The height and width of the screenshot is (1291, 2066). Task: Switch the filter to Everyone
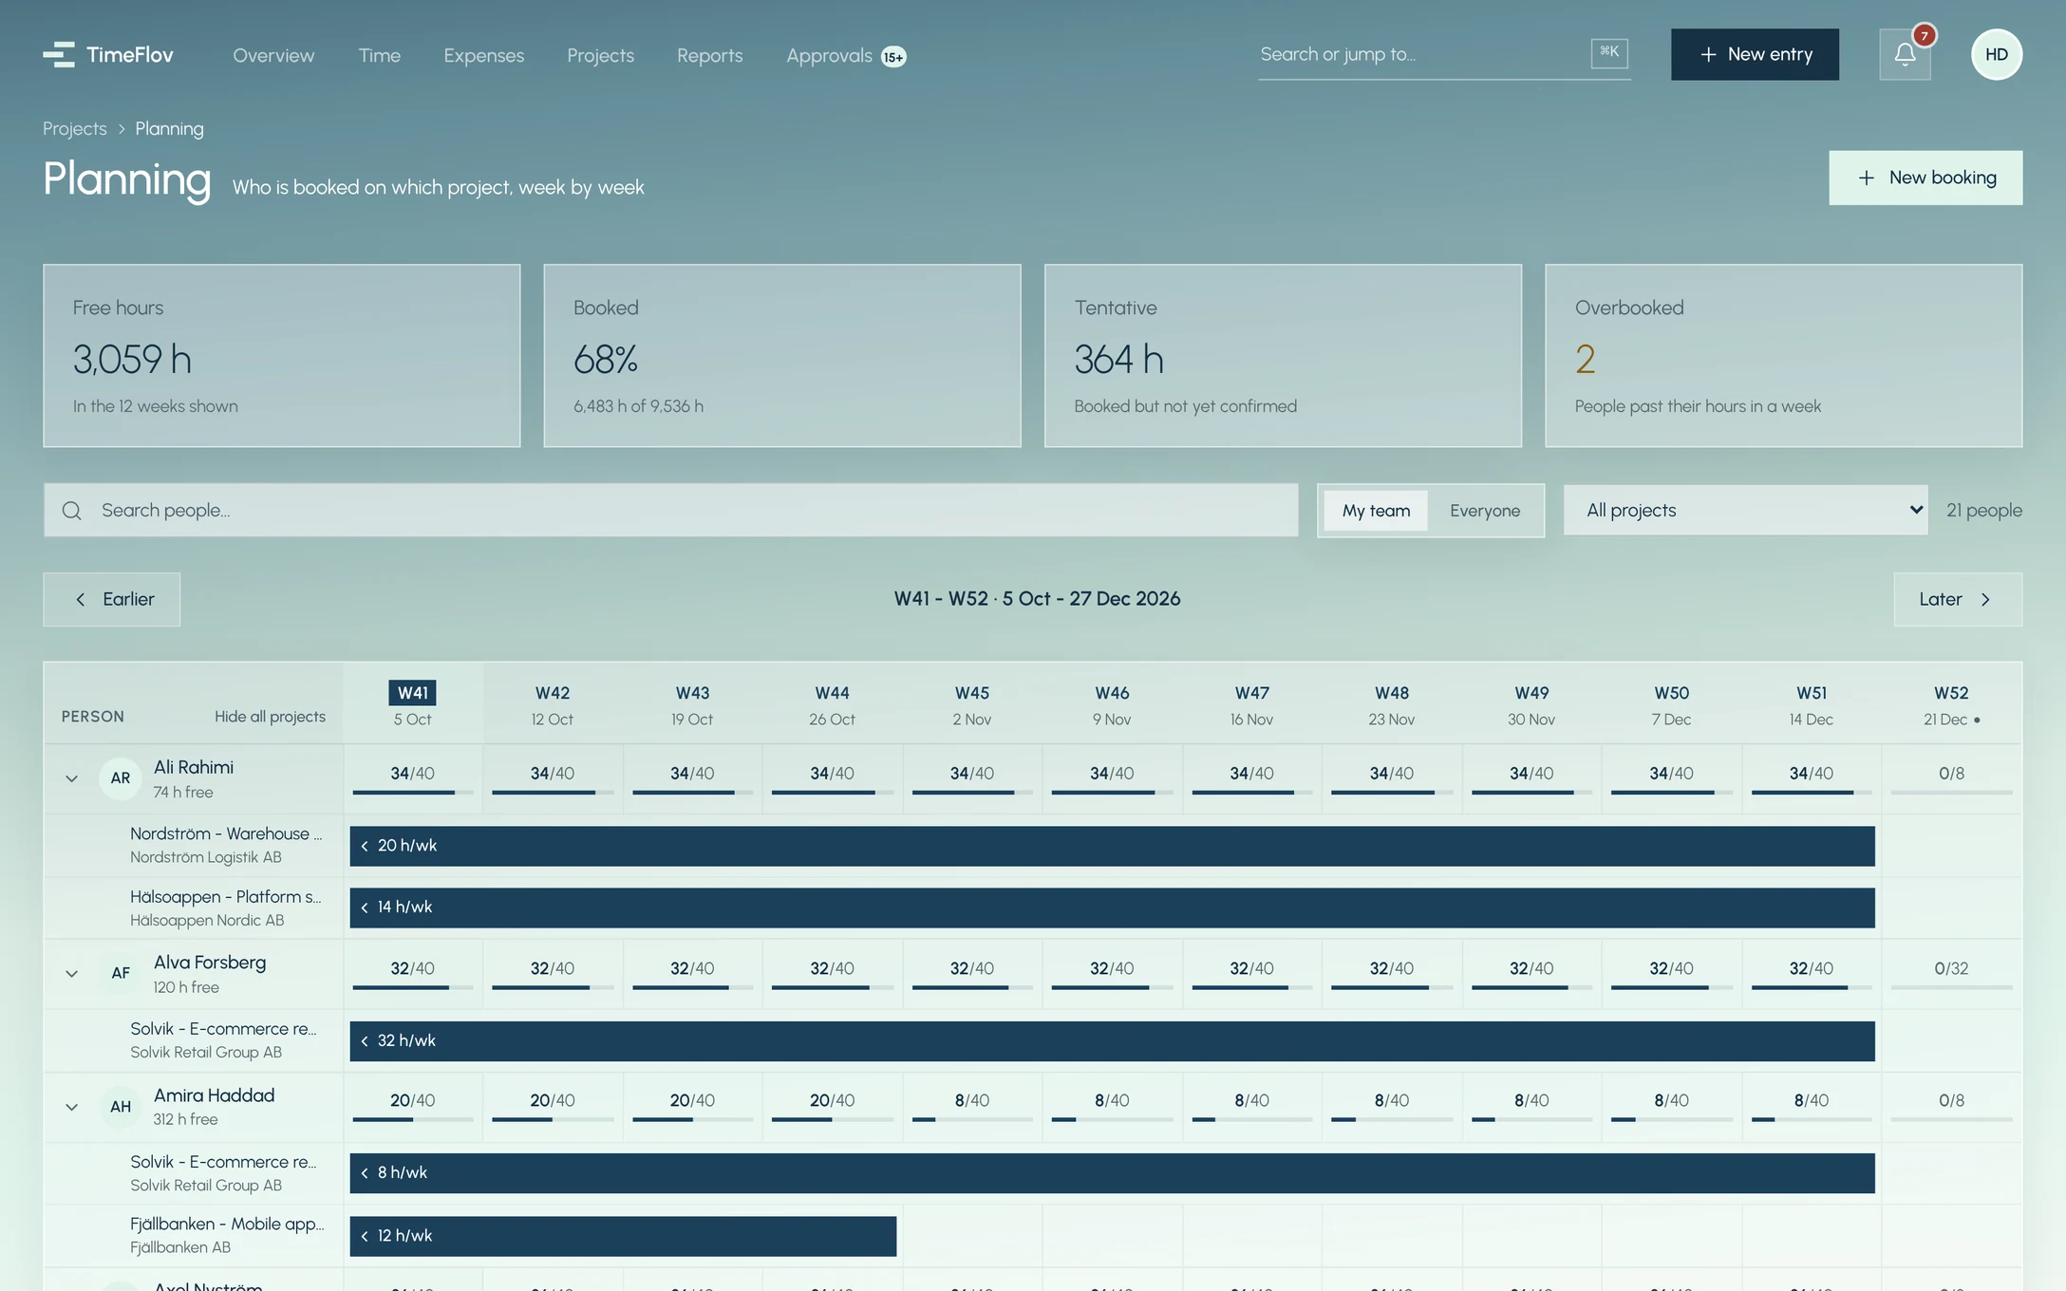(1485, 511)
